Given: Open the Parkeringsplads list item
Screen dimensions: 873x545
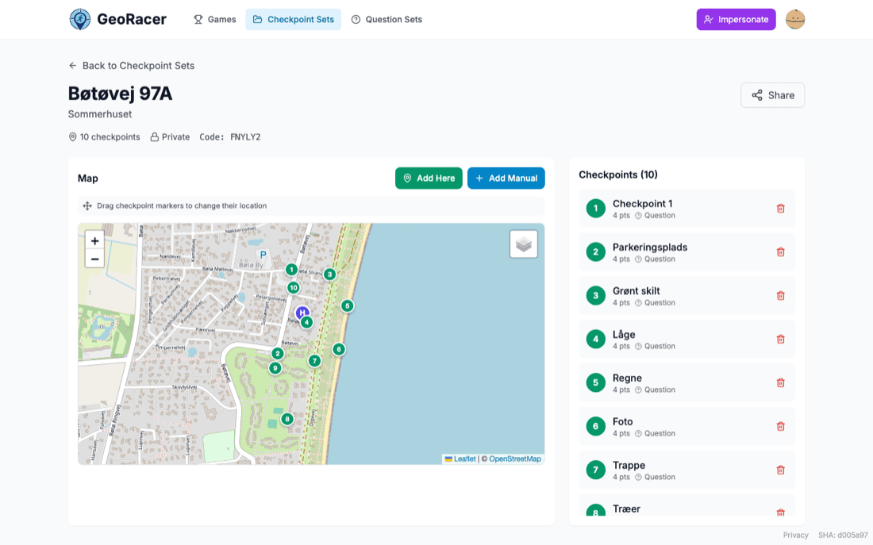Looking at the screenshot, I should pyautogui.click(x=686, y=251).
